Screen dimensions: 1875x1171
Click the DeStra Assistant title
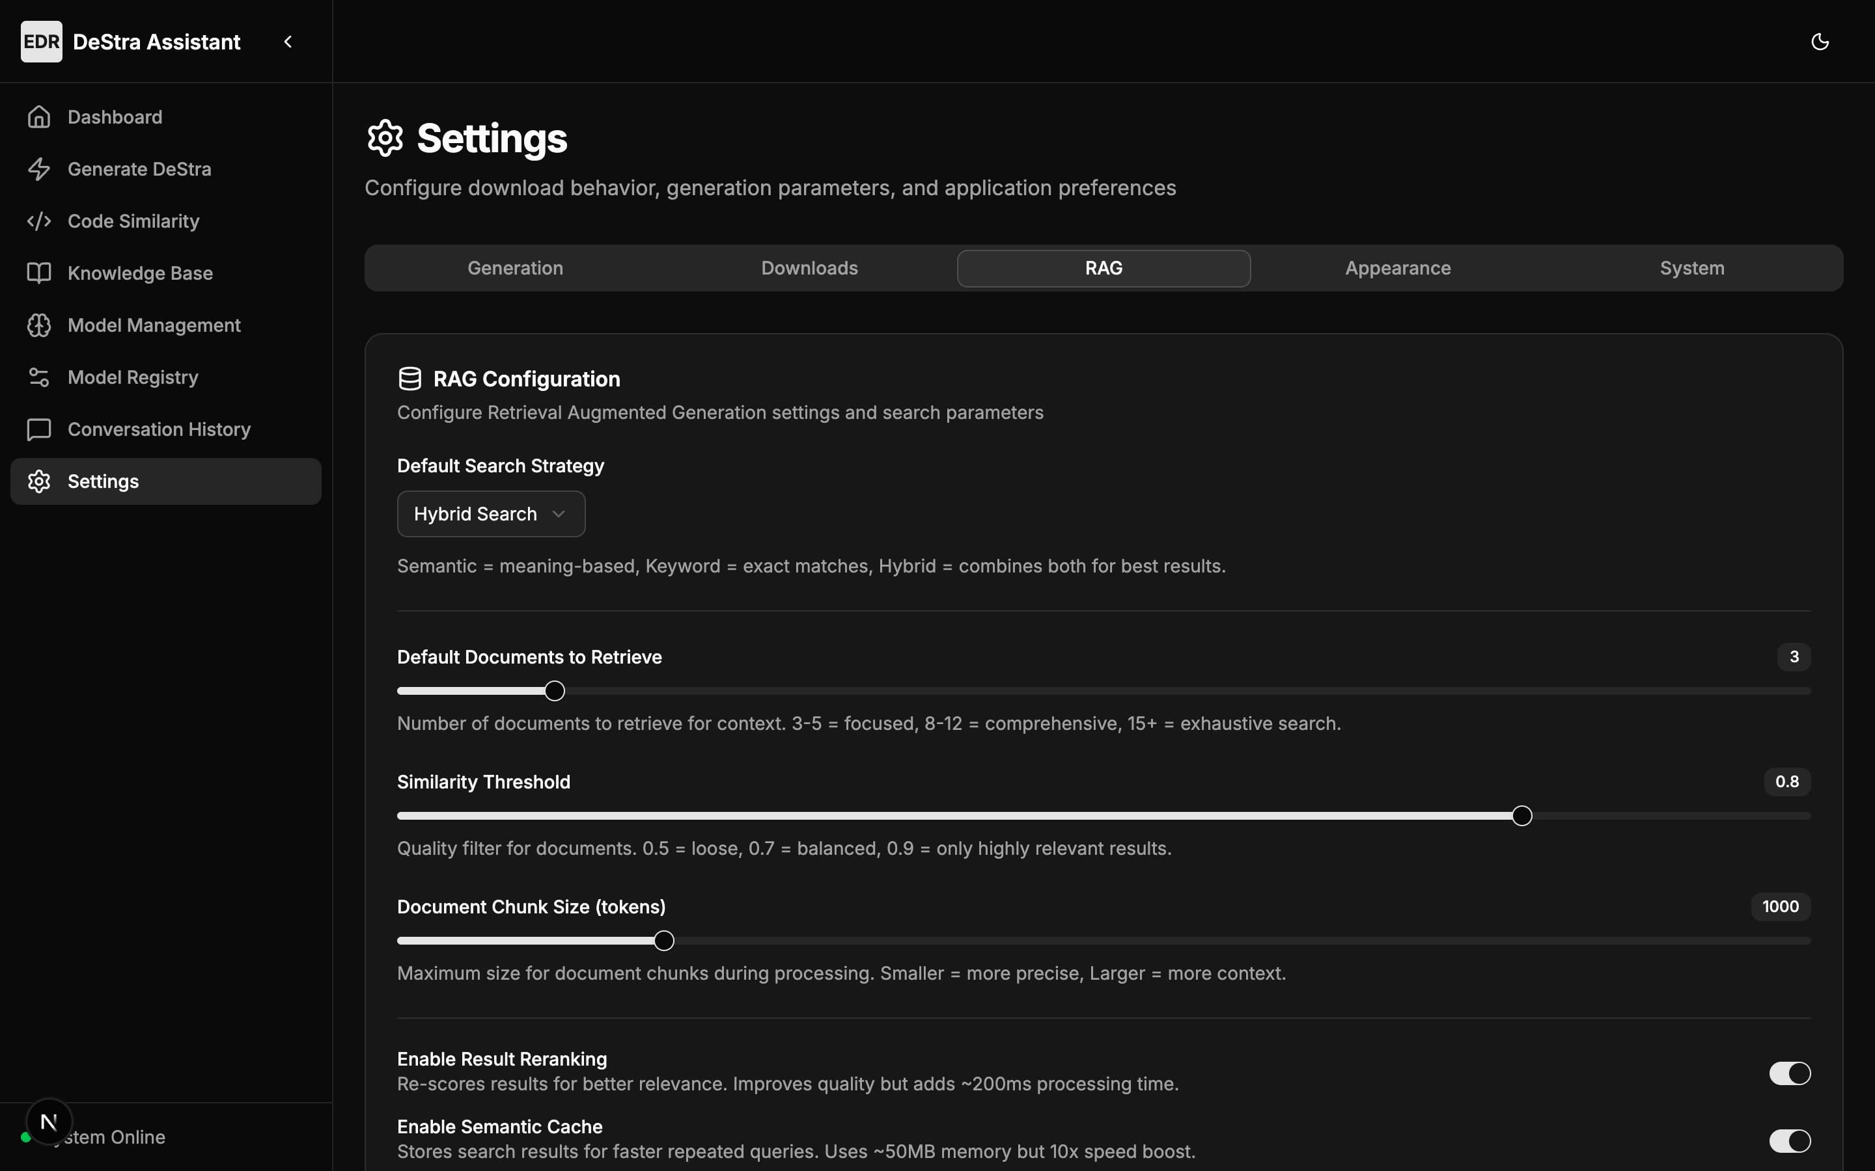(156, 42)
